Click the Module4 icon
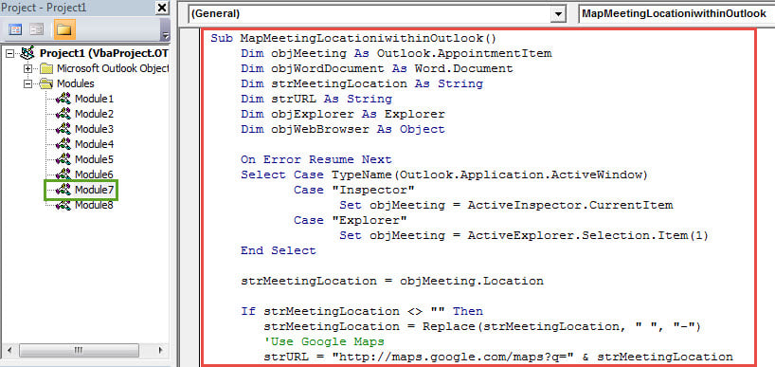The height and width of the screenshot is (367, 775). [64, 144]
